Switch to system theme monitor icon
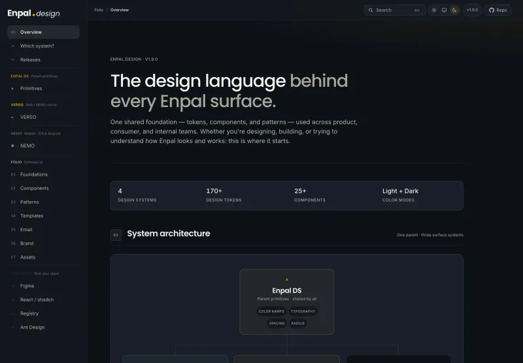The height and width of the screenshot is (363, 523). 444,10
